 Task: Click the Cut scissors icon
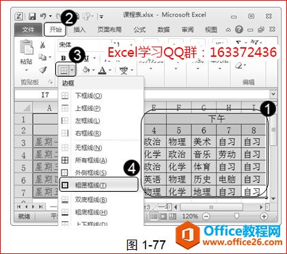[x=42, y=45]
